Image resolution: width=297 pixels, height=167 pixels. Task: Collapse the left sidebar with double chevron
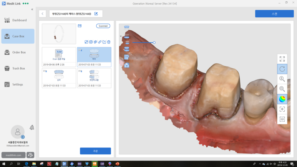(x=32, y=9)
